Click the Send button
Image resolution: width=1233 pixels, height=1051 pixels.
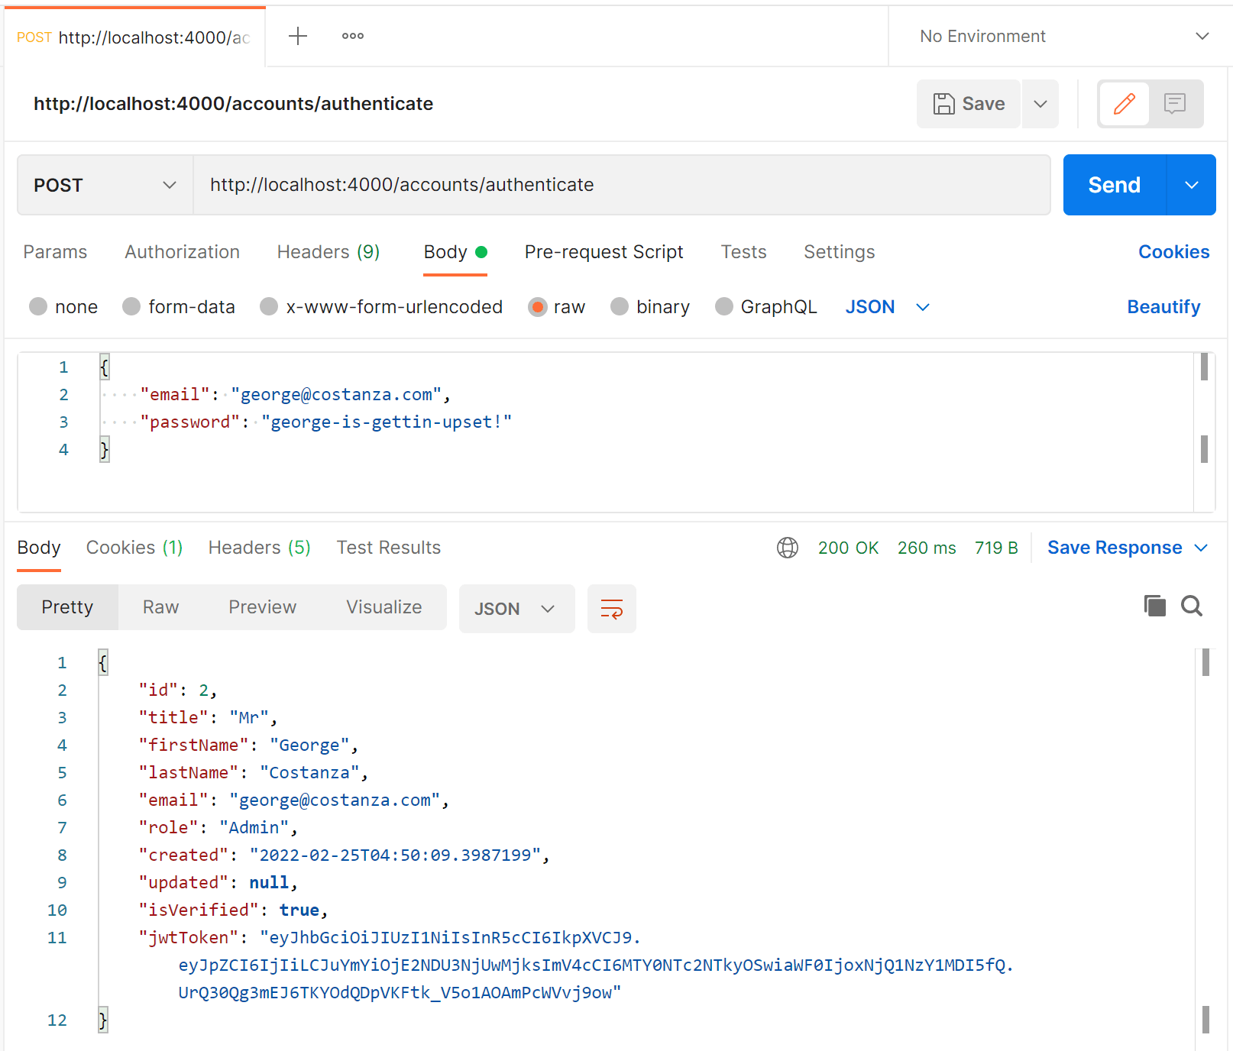pyautogui.click(x=1115, y=185)
